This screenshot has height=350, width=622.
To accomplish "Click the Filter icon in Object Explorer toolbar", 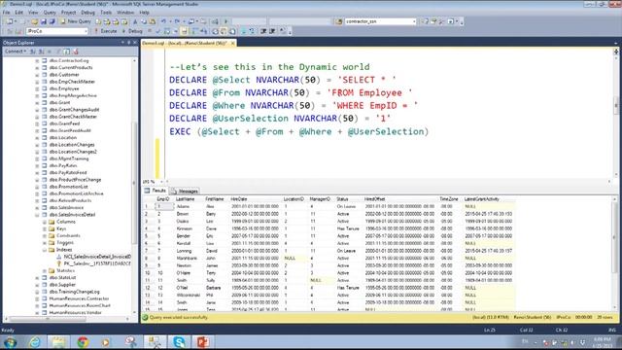I will tap(58, 52).
